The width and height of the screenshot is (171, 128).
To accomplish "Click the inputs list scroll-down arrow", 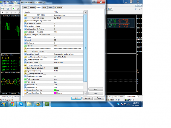I will (85, 93).
